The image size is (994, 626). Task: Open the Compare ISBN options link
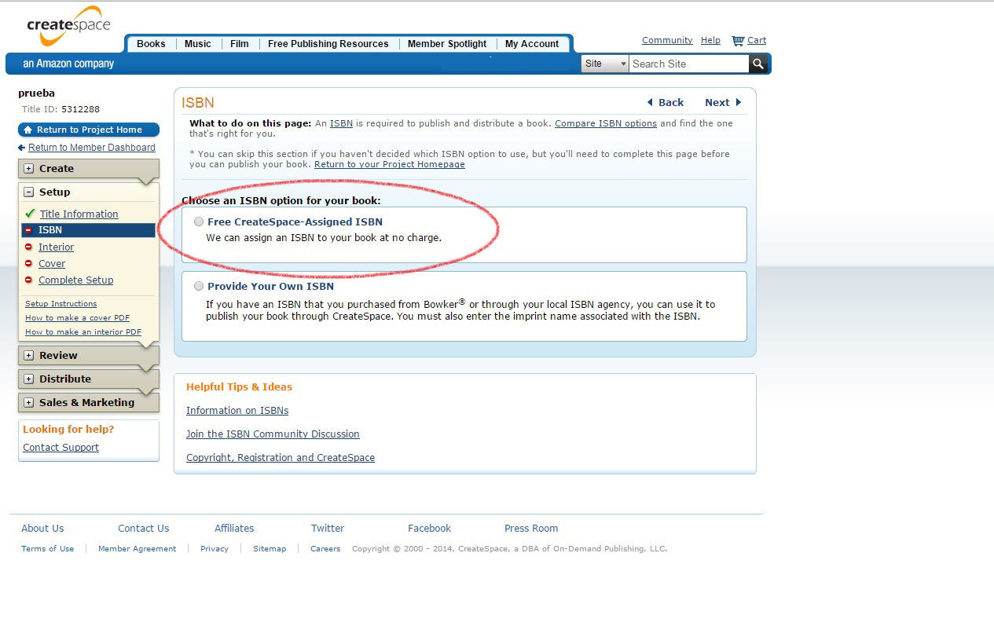(x=606, y=123)
